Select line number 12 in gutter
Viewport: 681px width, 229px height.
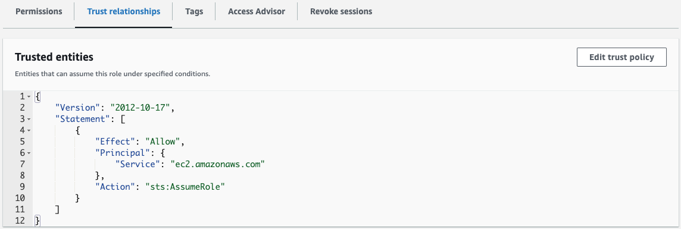pyautogui.click(x=19, y=220)
